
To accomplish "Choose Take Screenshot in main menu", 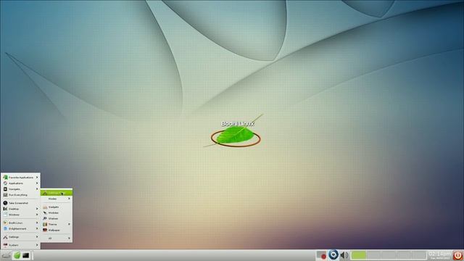I will (21, 203).
